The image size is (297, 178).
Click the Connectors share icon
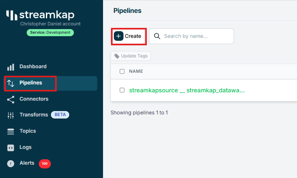coord(10,99)
